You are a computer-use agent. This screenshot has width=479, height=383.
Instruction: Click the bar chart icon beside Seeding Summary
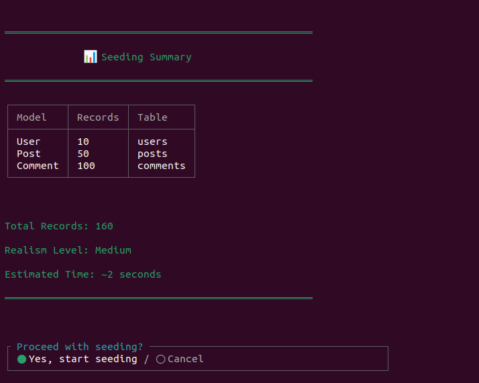pyautogui.click(x=91, y=57)
